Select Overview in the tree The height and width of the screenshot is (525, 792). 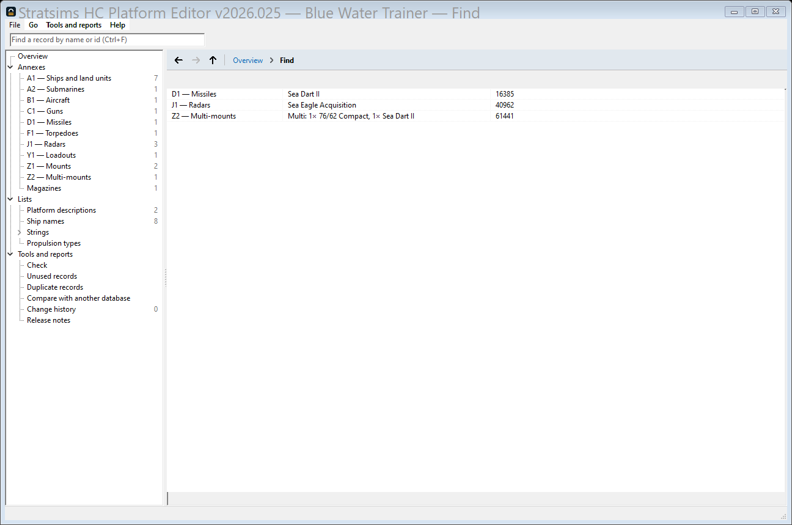pos(32,56)
